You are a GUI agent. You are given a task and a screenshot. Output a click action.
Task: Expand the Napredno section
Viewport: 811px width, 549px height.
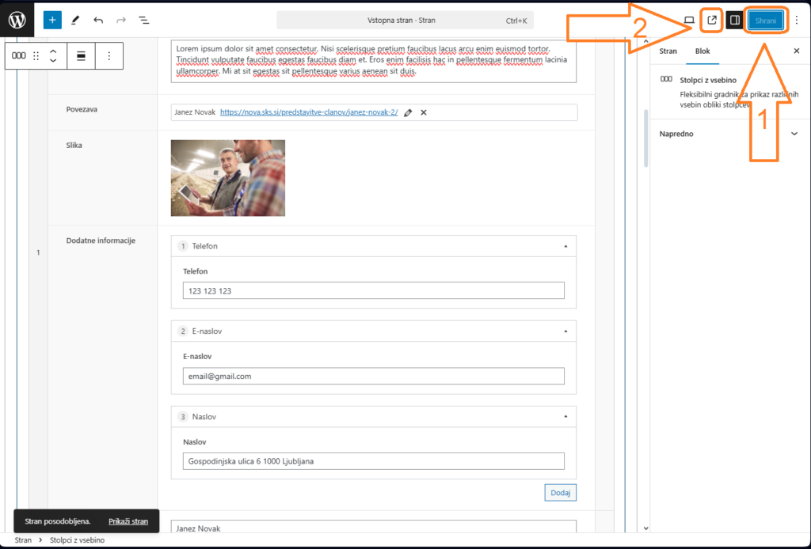point(794,134)
